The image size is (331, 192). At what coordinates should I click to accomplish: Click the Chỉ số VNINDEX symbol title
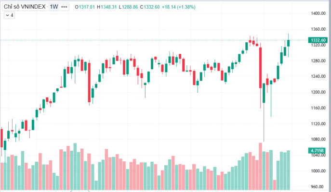25,7
